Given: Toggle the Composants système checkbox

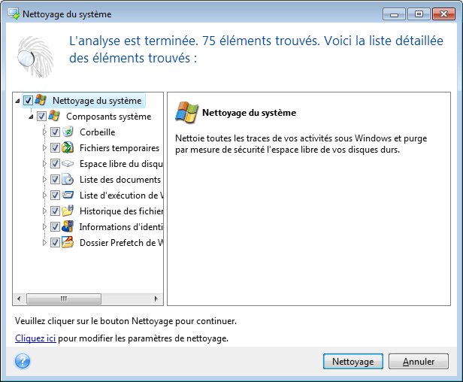Looking at the screenshot, I should coord(41,117).
